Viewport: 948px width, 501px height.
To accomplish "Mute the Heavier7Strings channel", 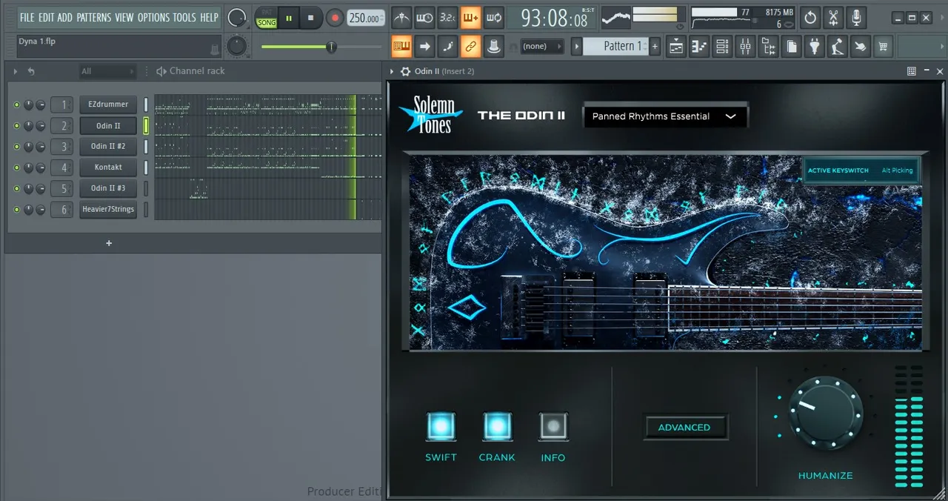I will pos(16,209).
